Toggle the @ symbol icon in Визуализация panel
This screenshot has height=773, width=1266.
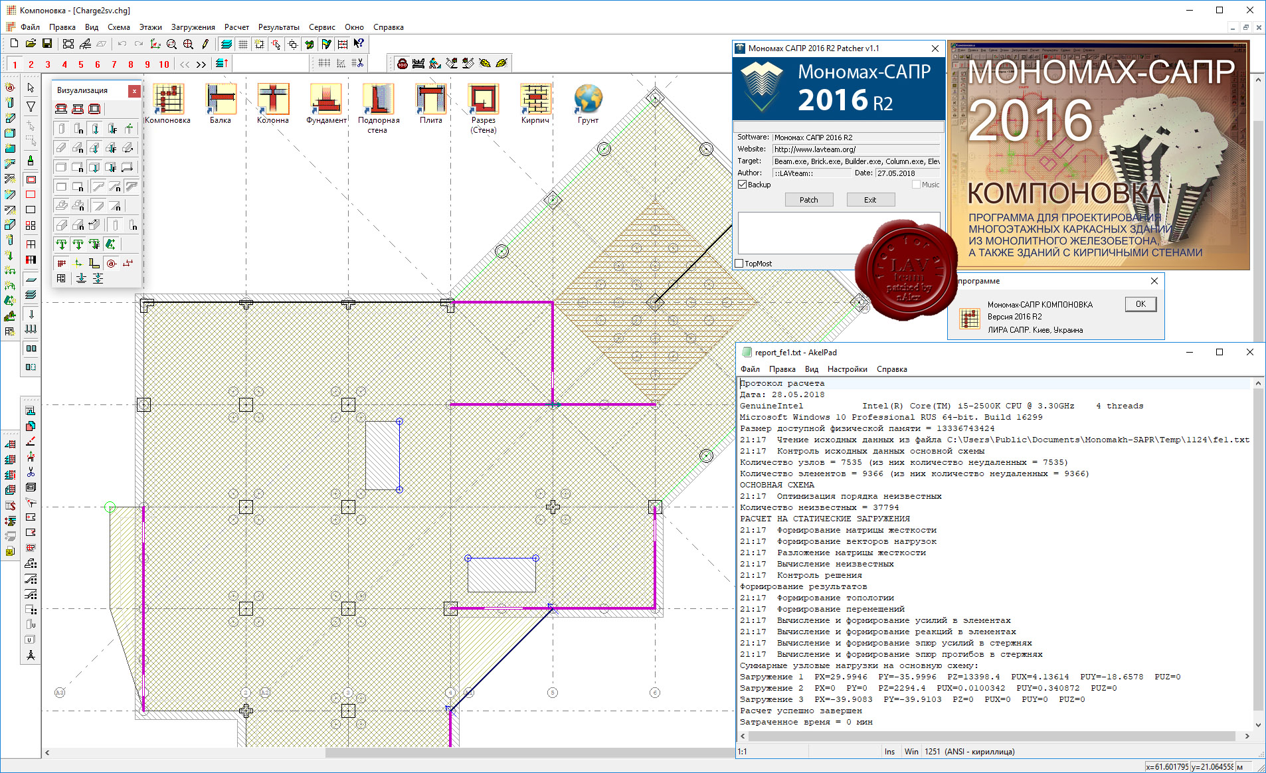pyautogui.click(x=111, y=263)
